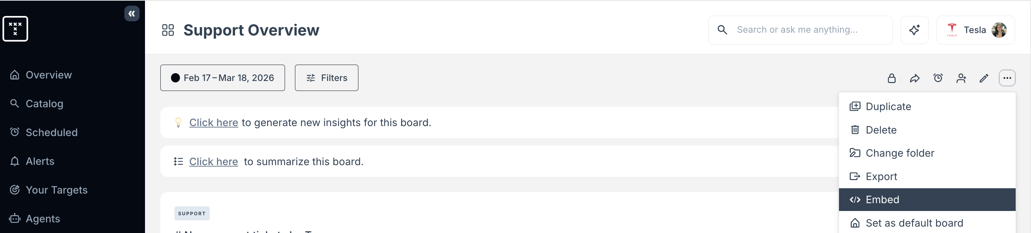Share the Support Overview board via share arrow
Image resolution: width=1031 pixels, height=233 pixels.
pyautogui.click(x=915, y=78)
